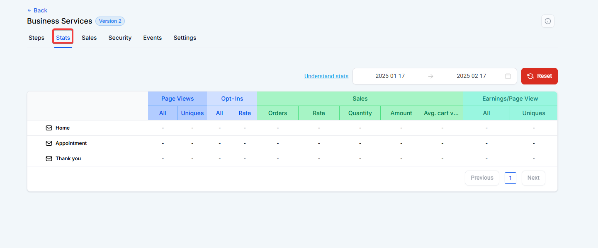This screenshot has height=248, width=598.
Task: Click the arrow between the dates
Action: tap(430, 76)
